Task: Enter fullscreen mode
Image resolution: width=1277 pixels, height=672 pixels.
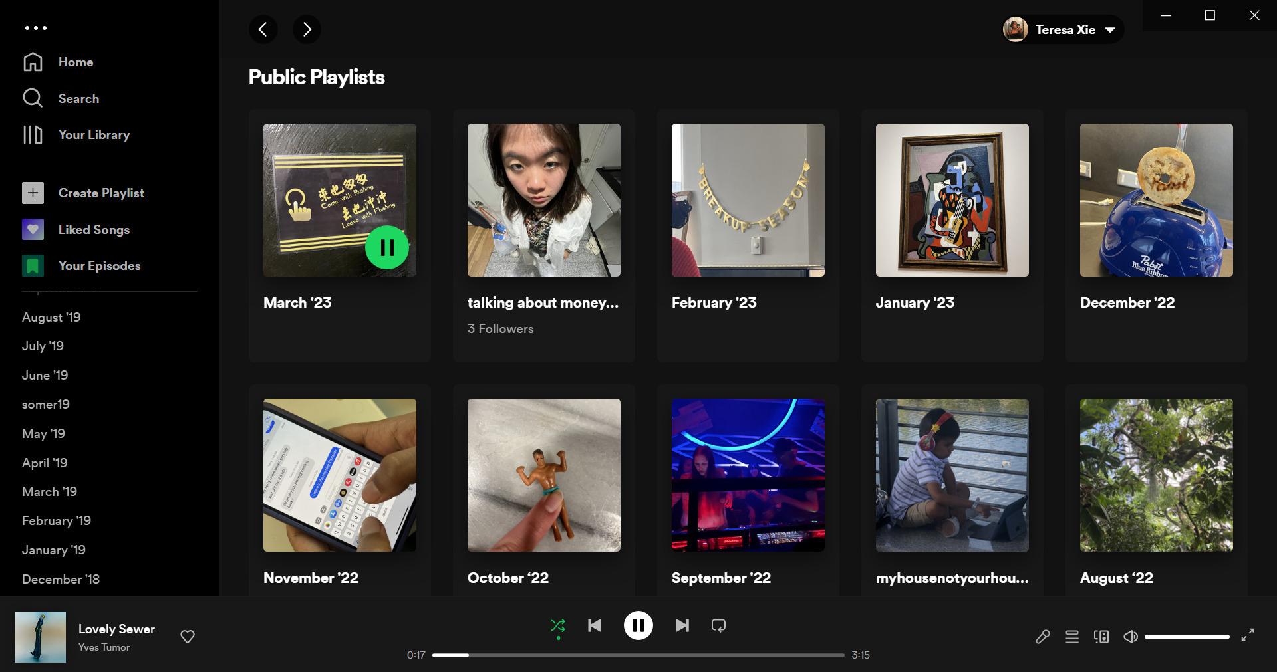Action: [x=1247, y=636]
